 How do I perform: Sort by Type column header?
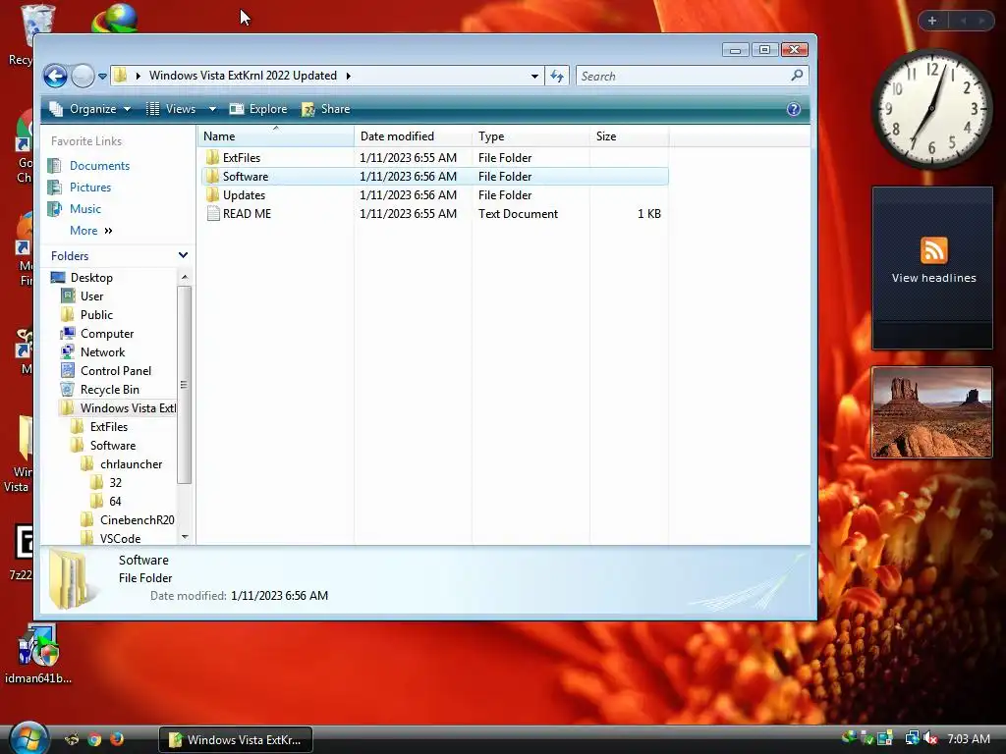coord(531,135)
